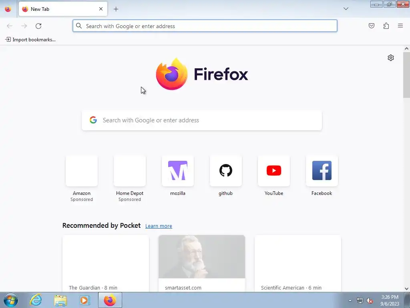The image size is (410, 308).
Task: Go forward one page
Action: [x=24, y=26]
